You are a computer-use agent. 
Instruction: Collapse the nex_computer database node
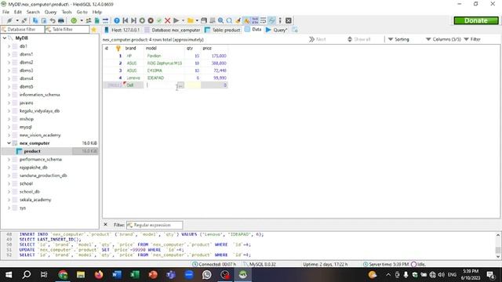tap(9, 143)
